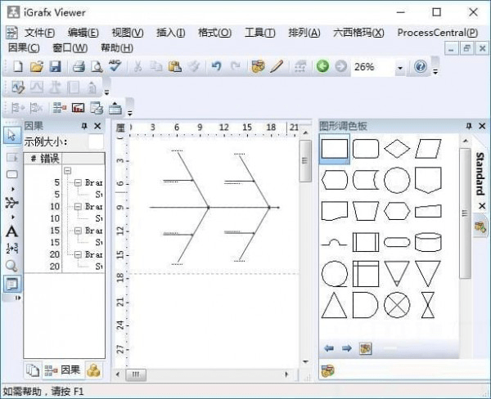Click the Print Preview magnifier icon

(x=97, y=67)
